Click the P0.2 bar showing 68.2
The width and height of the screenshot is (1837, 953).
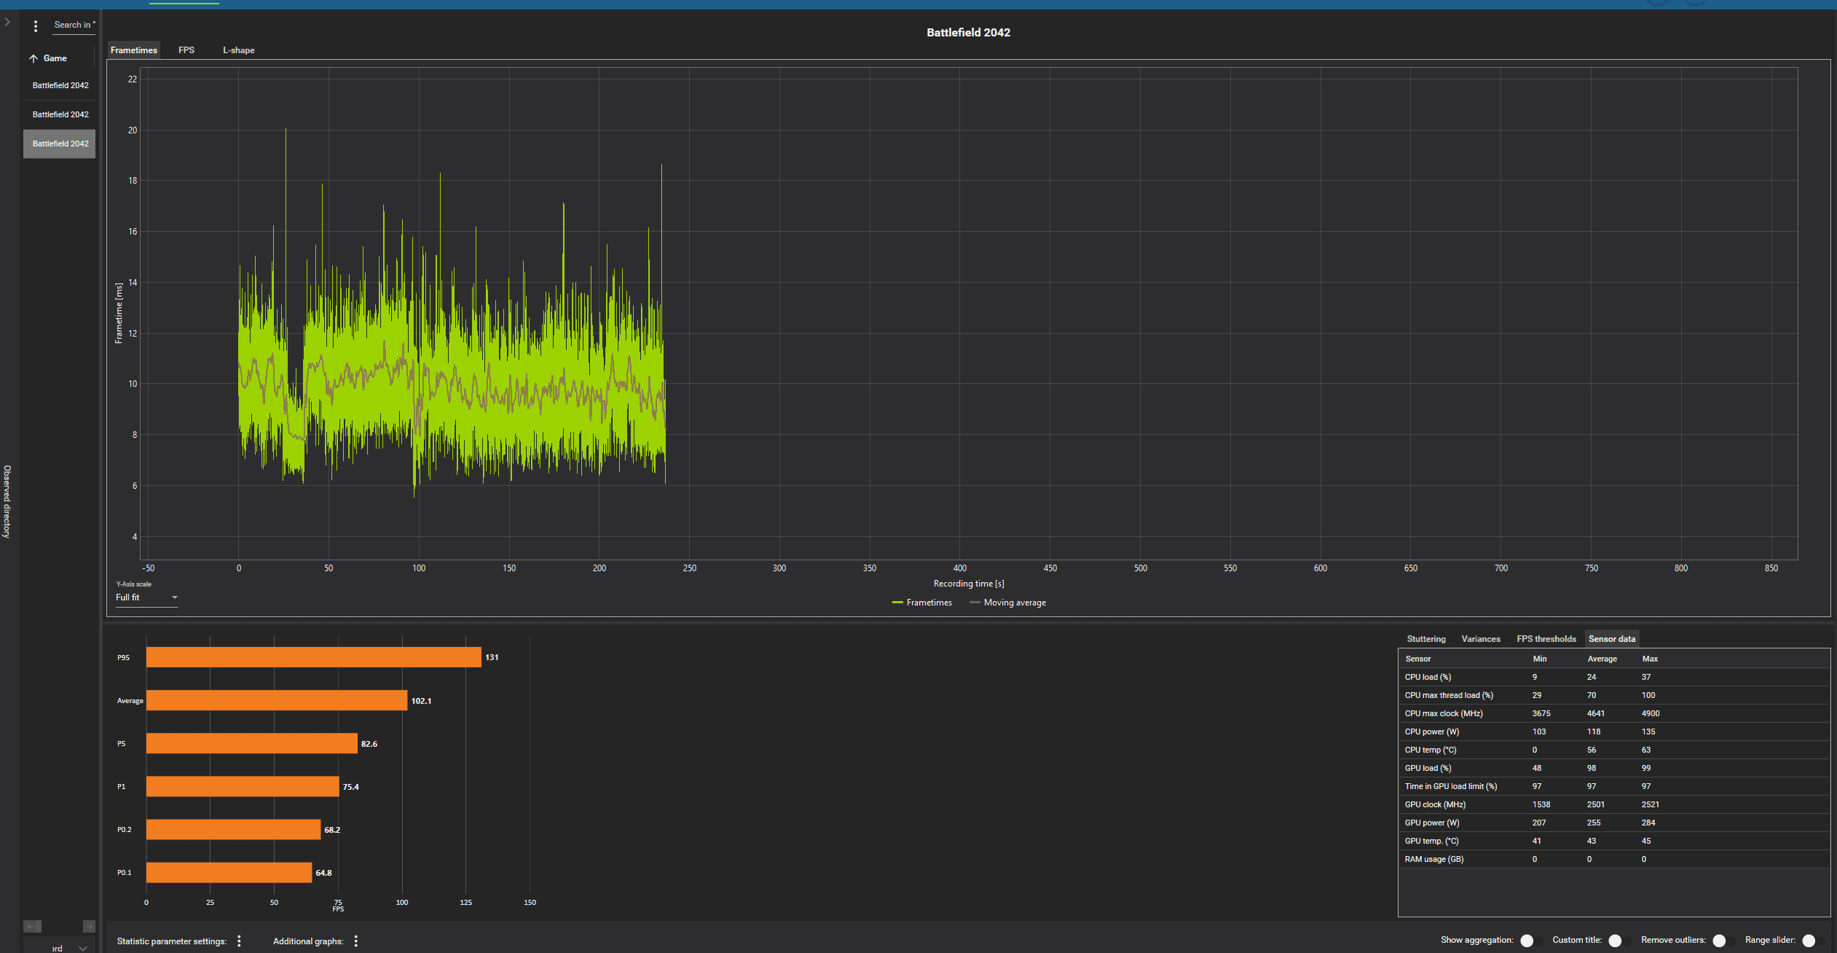pyautogui.click(x=234, y=830)
